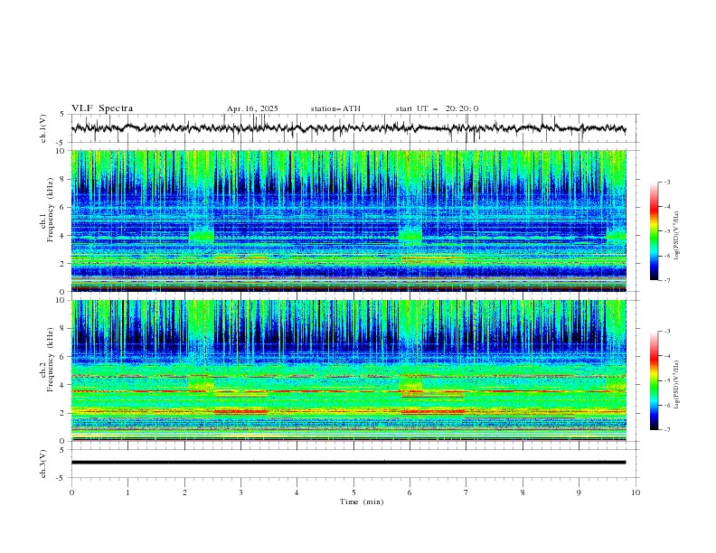Click the "station=ATH" header label
The width and height of the screenshot is (716, 553).
pos(335,108)
